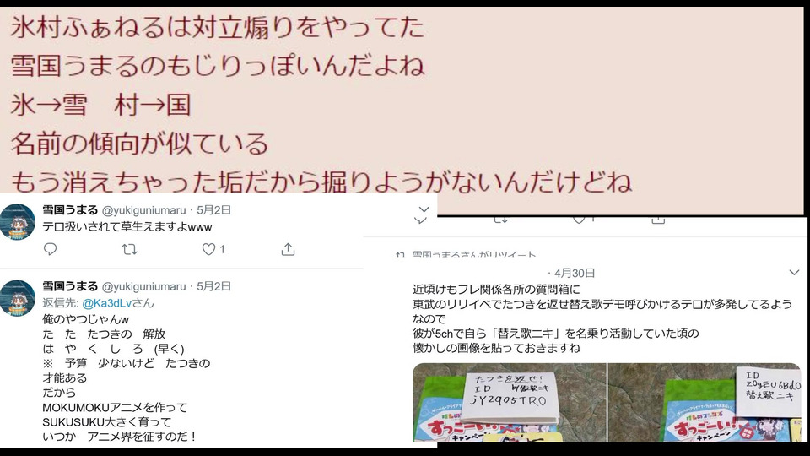Retweet the テロ扱いされて草生えますよwww tweet
This screenshot has width=810, height=456.
coord(129,250)
